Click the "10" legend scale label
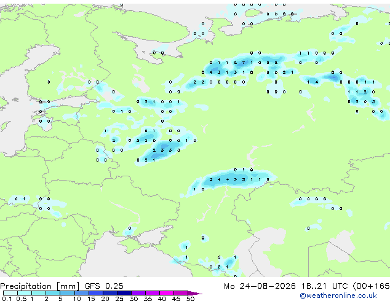Screen dimensions: 390x301 pyautogui.click(x=77, y=299)
